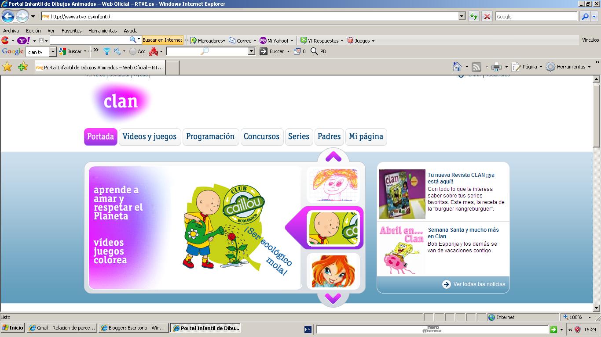Image resolution: width=601 pixels, height=337 pixels.
Task: Open the Edición menu
Action: point(33,31)
